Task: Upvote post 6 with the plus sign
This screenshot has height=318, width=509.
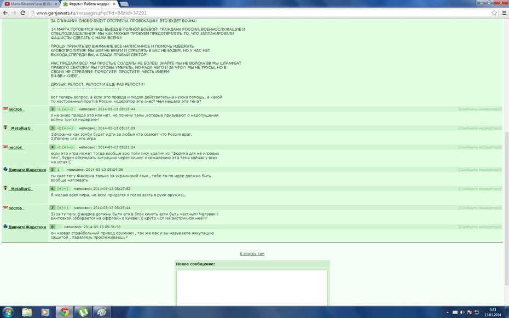Action: (x=60, y=189)
